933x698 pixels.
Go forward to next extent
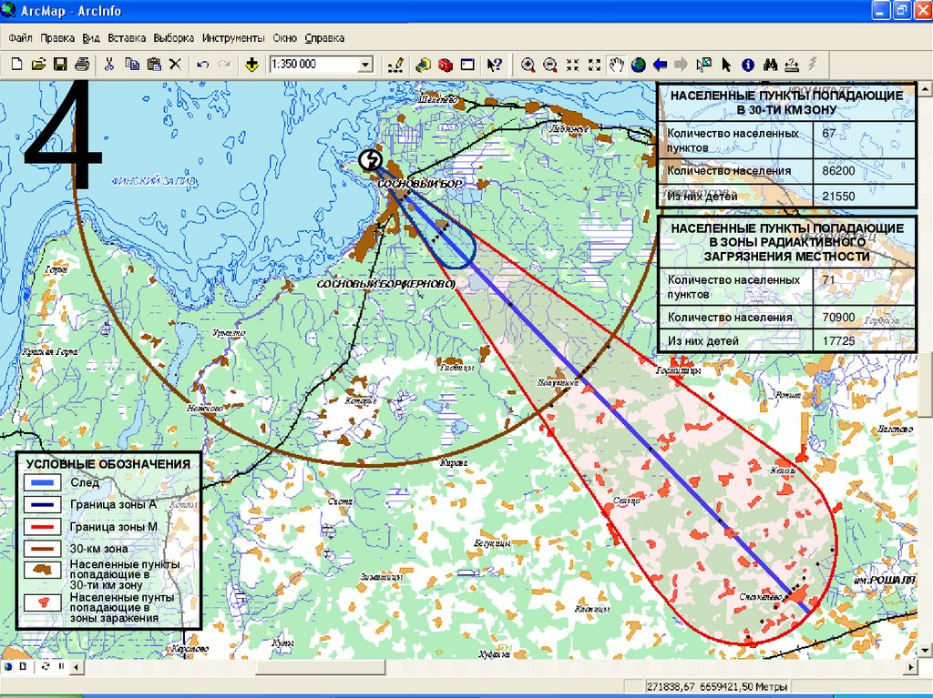coord(682,65)
